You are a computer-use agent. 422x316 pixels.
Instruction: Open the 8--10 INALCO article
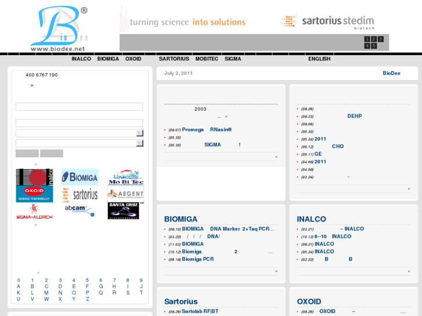[333, 237]
